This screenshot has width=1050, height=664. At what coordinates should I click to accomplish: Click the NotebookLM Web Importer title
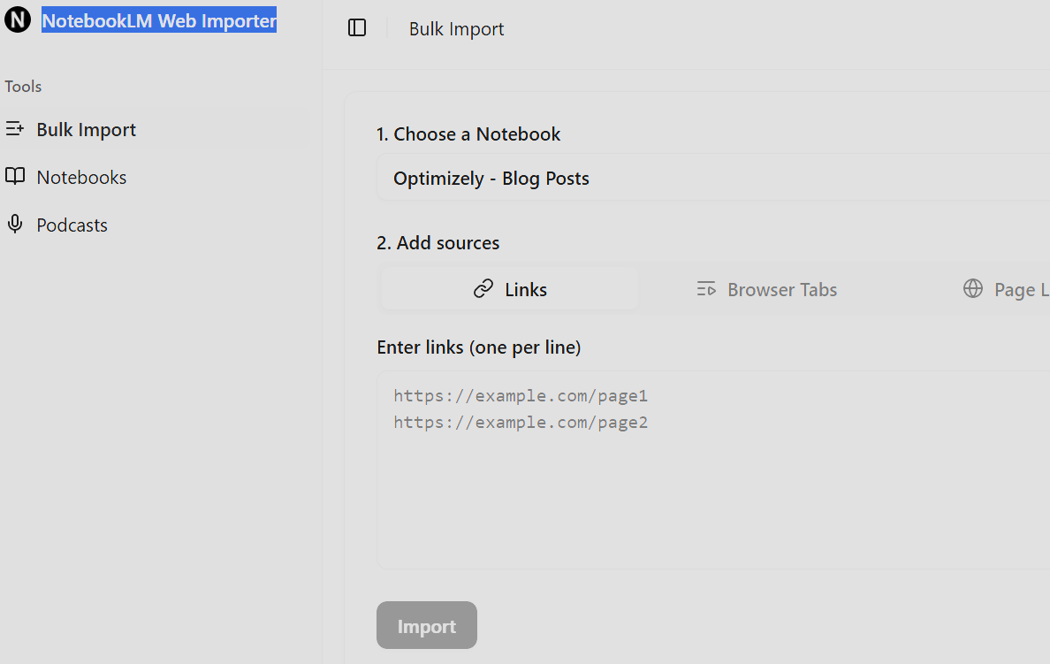tap(159, 20)
